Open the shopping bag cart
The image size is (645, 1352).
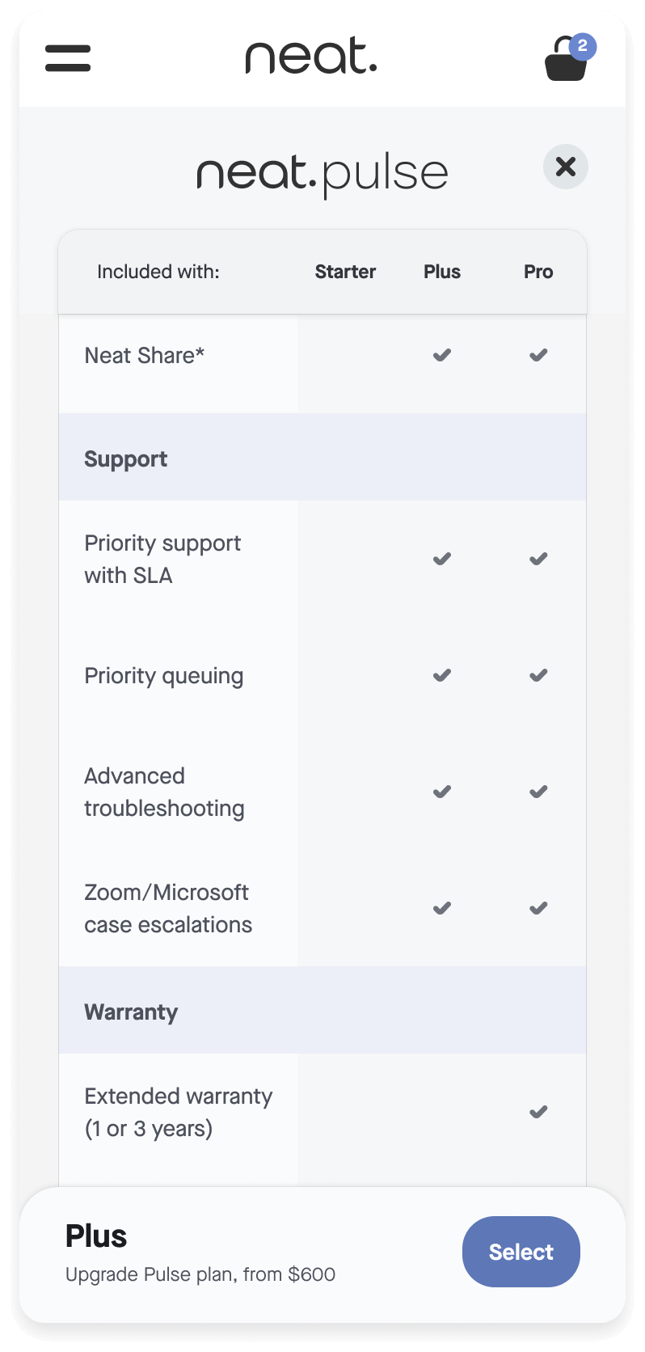pyautogui.click(x=566, y=61)
